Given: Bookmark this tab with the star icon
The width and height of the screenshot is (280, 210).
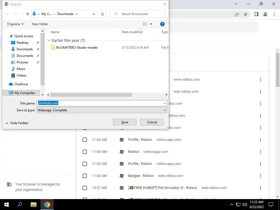Looking at the screenshot, I should click(x=246, y=14).
